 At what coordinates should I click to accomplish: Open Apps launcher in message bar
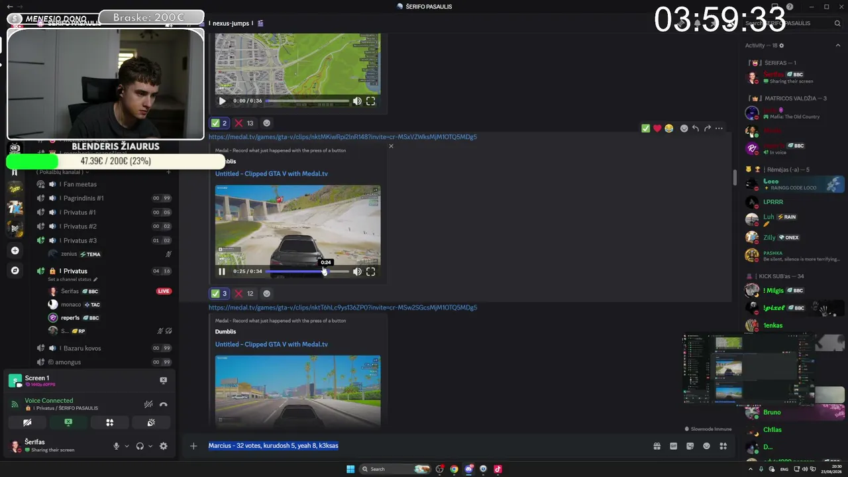click(x=723, y=446)
